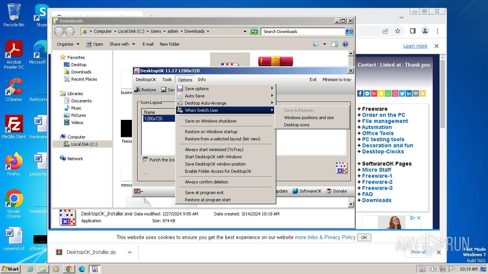Bookmark page with Chrome star icon
This screenshot has width=488, height=274.
tap(398, 31)
